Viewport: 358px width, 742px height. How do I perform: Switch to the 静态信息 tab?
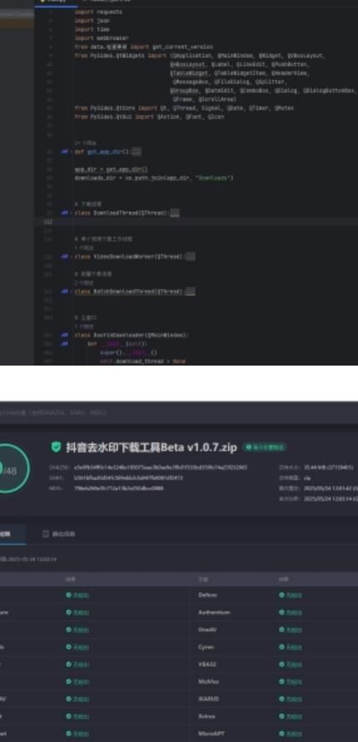coord(58,534)
